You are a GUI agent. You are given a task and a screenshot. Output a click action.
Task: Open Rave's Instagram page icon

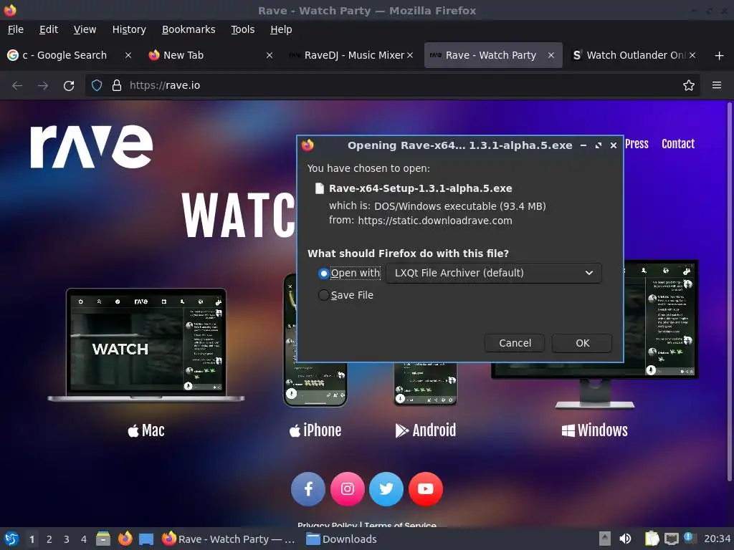pyautogui.click(x=348, y=489)
